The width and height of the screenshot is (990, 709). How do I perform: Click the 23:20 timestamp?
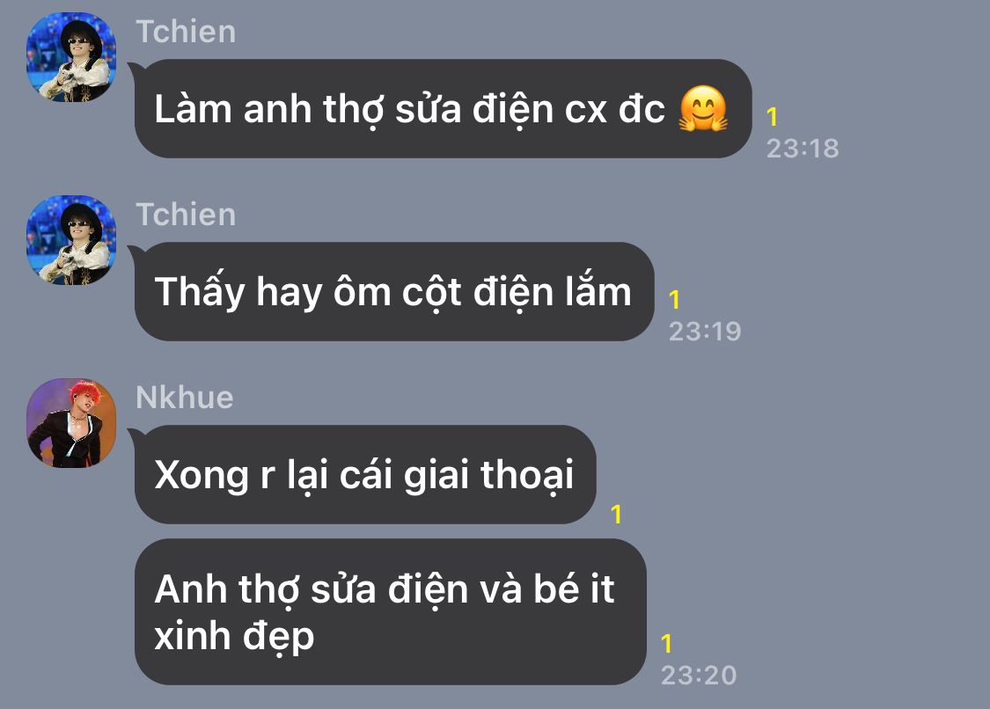pos(699,676)
